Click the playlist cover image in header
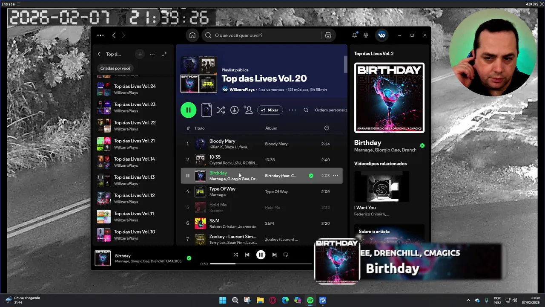The height and width of the screenshot is (307, 545). pyautogui.click(x=199, y=75)
